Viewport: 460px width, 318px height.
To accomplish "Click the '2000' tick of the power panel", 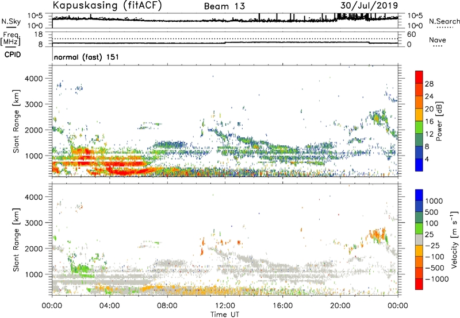I will (33, 130).
